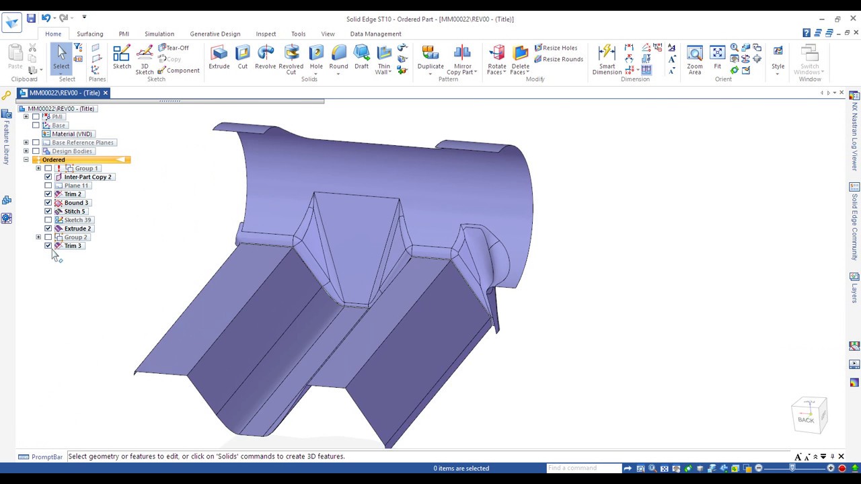861x484 pixels.
Task: Check the Base Reference Planes box
Action: (36, 143)
